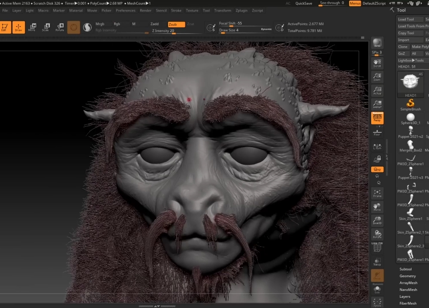Viewport: 429px width, 308px height.
Task: Toggle the Floor grid display
Action: [377, 132]
